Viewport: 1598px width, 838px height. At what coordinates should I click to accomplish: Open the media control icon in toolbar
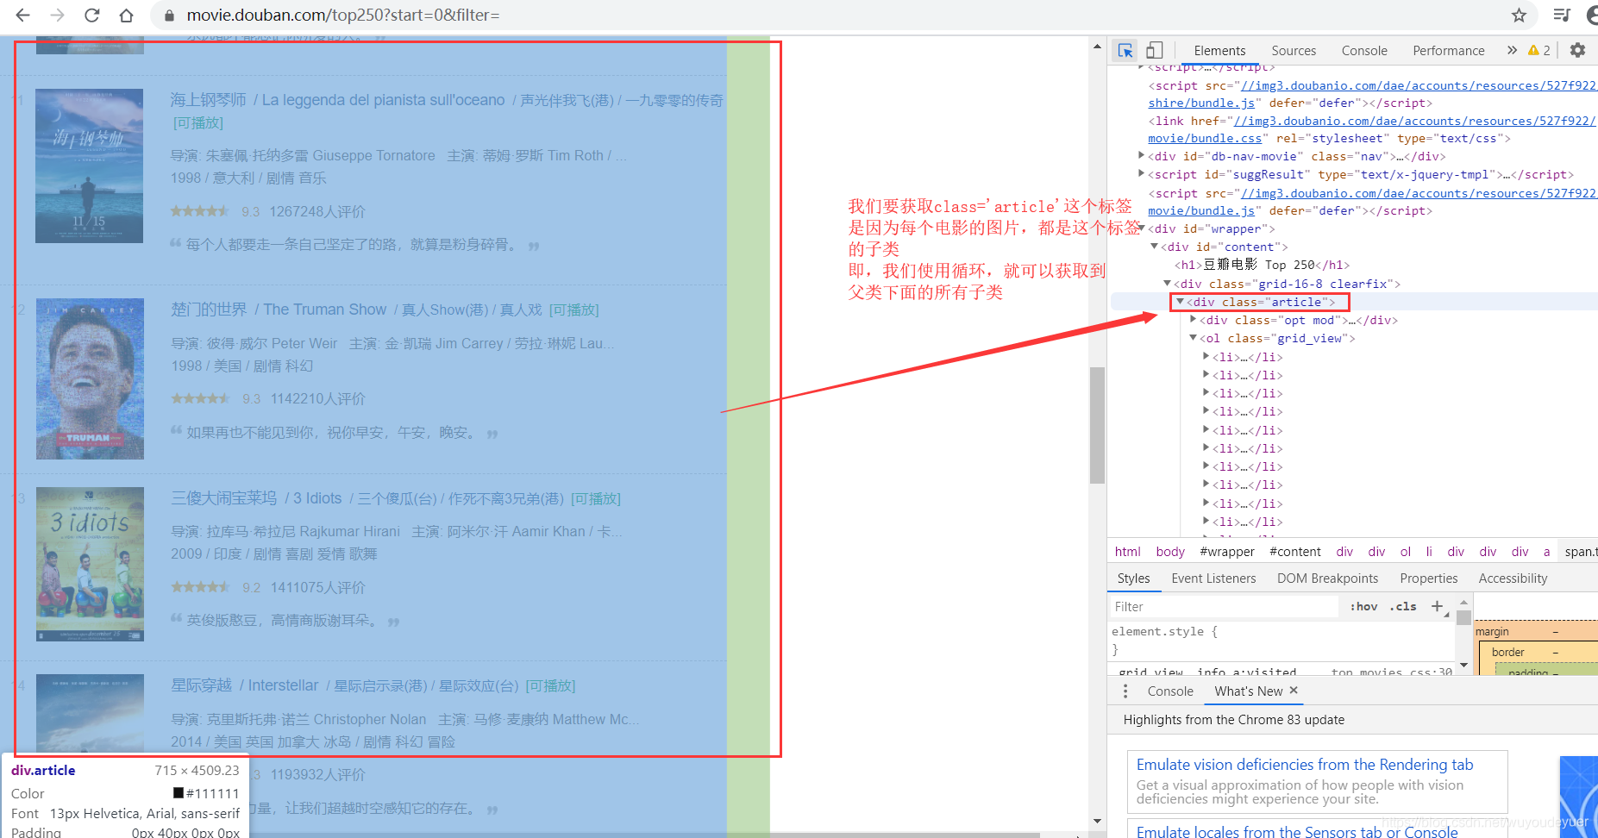point(1562,16)
